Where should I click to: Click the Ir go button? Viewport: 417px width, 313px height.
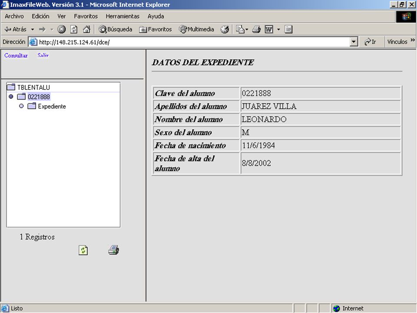pos(371,42)
